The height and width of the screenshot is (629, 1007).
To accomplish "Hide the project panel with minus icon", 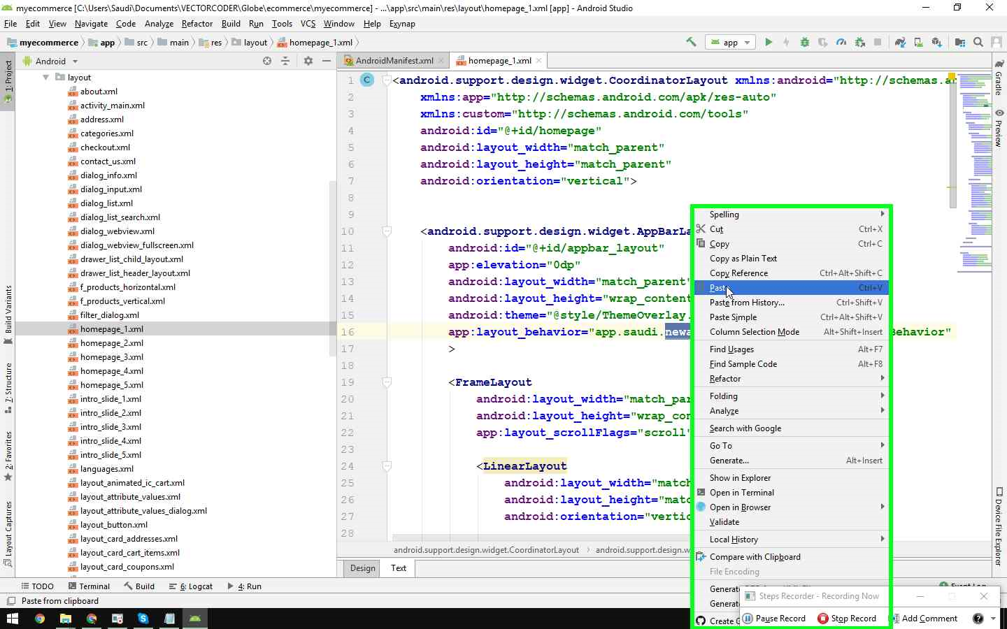I will click(x=326, y=61).
